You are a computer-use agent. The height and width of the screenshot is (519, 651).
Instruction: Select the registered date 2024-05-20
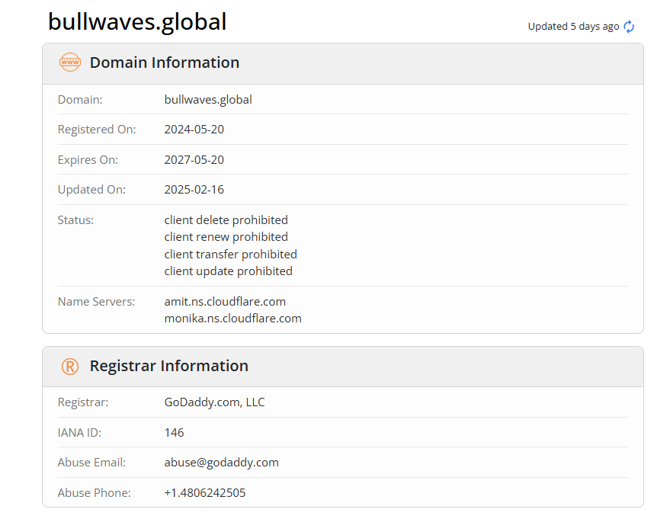pyautogui.click(x=194, y=130)
